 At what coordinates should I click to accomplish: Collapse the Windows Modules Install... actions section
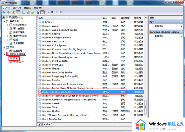pos(181,32)
